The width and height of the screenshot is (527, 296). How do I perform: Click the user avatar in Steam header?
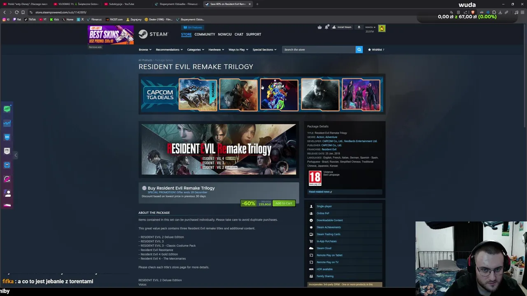click(x=382, y=28)
